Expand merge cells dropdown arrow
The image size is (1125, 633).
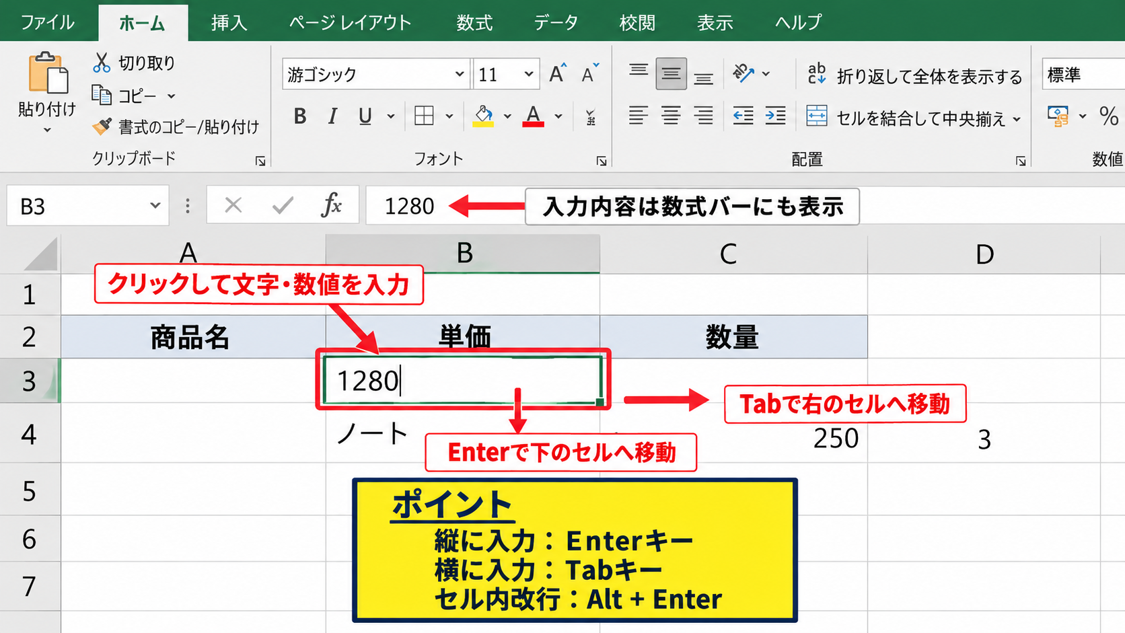1017,119
